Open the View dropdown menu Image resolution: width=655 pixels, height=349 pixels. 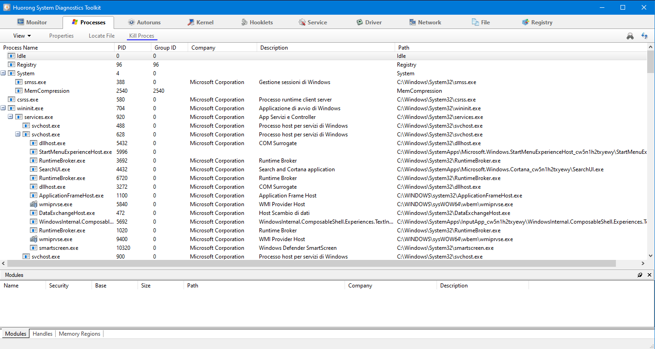22,36
